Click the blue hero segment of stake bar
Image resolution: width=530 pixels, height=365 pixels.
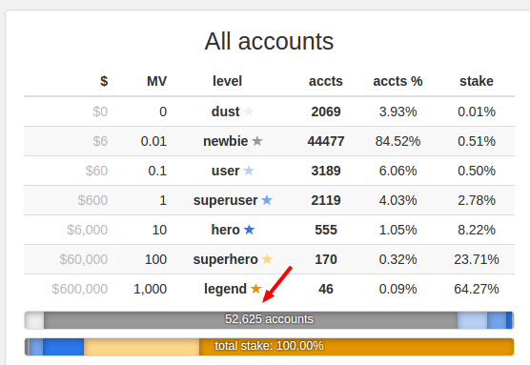(63, 347)
